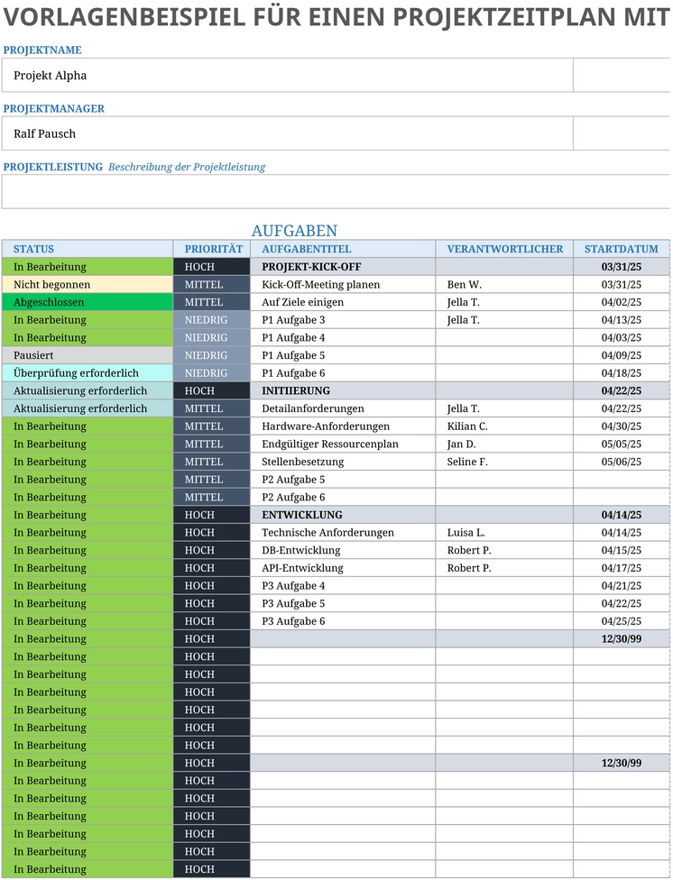Select the start date 05/05/25 cell
The height and width of the screenshot is (880, 673).
pyautogui.click(x=622, y=444)
